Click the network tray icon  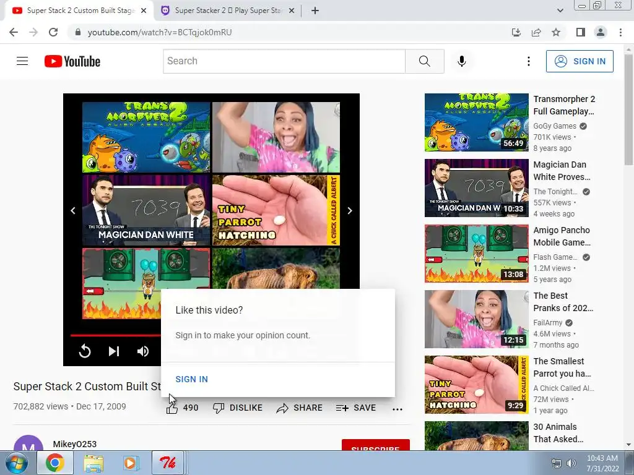click(557, 463)
